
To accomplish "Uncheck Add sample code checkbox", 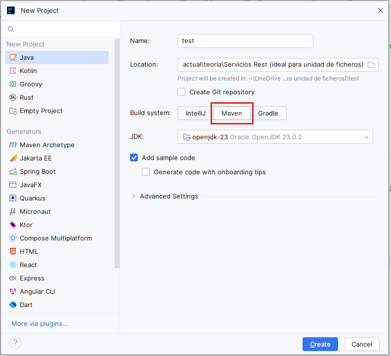I will point(134,158).
